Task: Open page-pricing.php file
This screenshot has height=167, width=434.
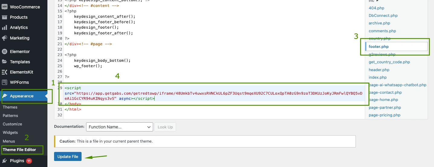Action: (x=384, y=115)
